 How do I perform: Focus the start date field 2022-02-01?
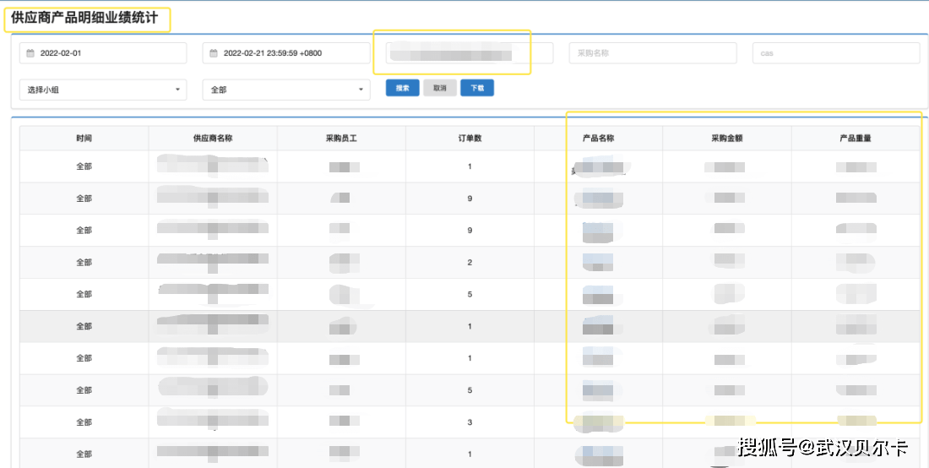(103, 53)
